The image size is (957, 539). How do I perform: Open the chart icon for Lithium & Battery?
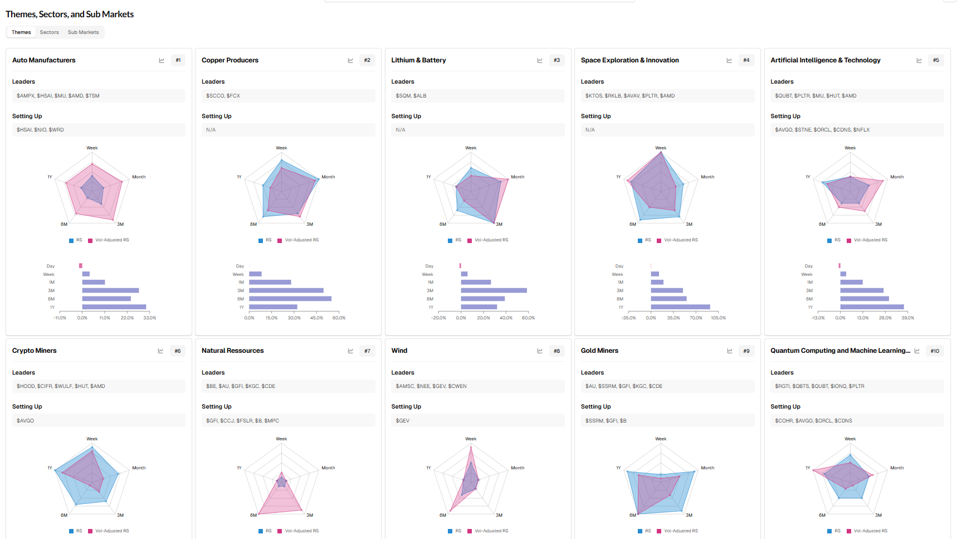[540, 60]
